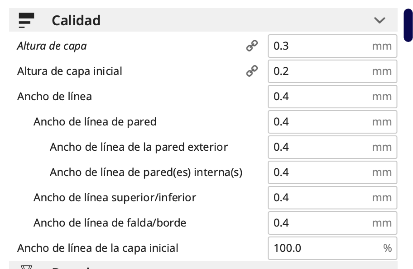This screenshot has height=269, width=413.
Task: Click Ancho de línea superior/inferior value field
Action: 322,198
